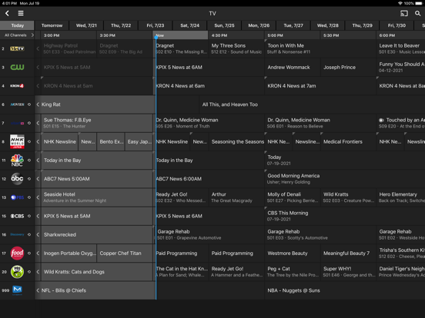The image size is (425, 318).
Task: Open Toon in With Me listing
Action: click(320, 48)
